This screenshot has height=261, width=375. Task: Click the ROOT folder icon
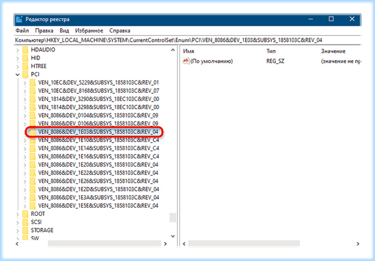coord(25,214)
